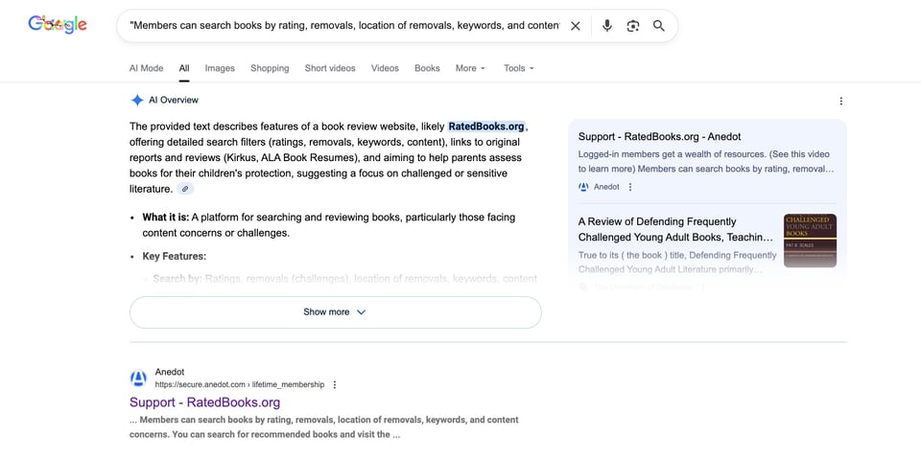Open the Google logo homepage link
921x459 pixels.
58,24
